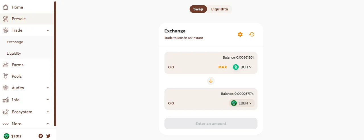The image size is (364, 140).
Task: Switch to the Liquidity toggle
Action: point(220,9)
